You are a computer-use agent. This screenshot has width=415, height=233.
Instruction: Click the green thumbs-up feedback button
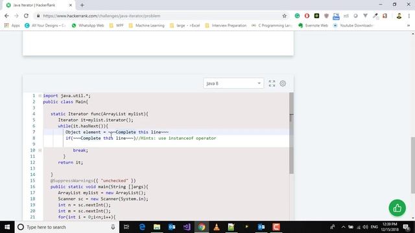pos(397,208)
